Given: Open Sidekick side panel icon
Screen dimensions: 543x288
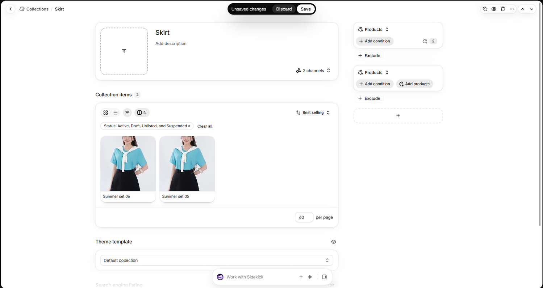Looking at the screenshot, I should (324, 277).
